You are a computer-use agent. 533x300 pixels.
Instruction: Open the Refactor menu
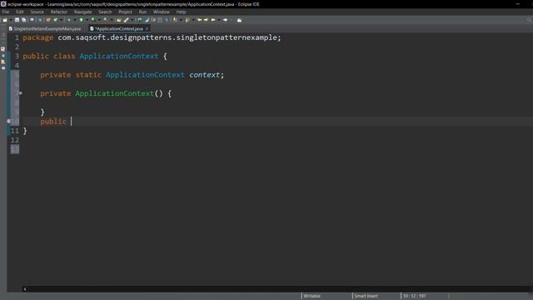tap(59, 12)
